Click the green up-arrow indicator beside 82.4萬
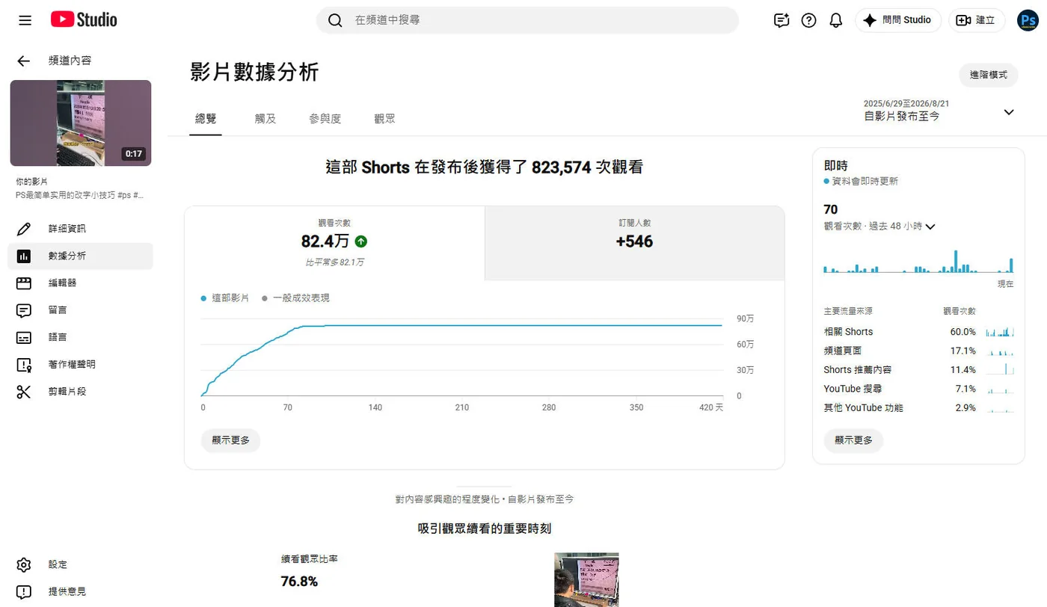 coord(361,241)
